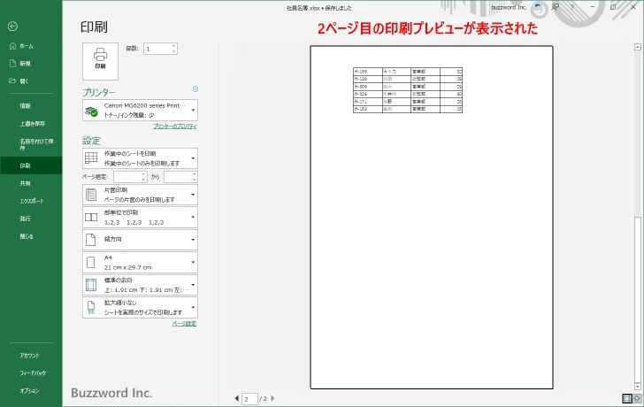
Task: Click the large 印刷 printer button
Action: 100,61
